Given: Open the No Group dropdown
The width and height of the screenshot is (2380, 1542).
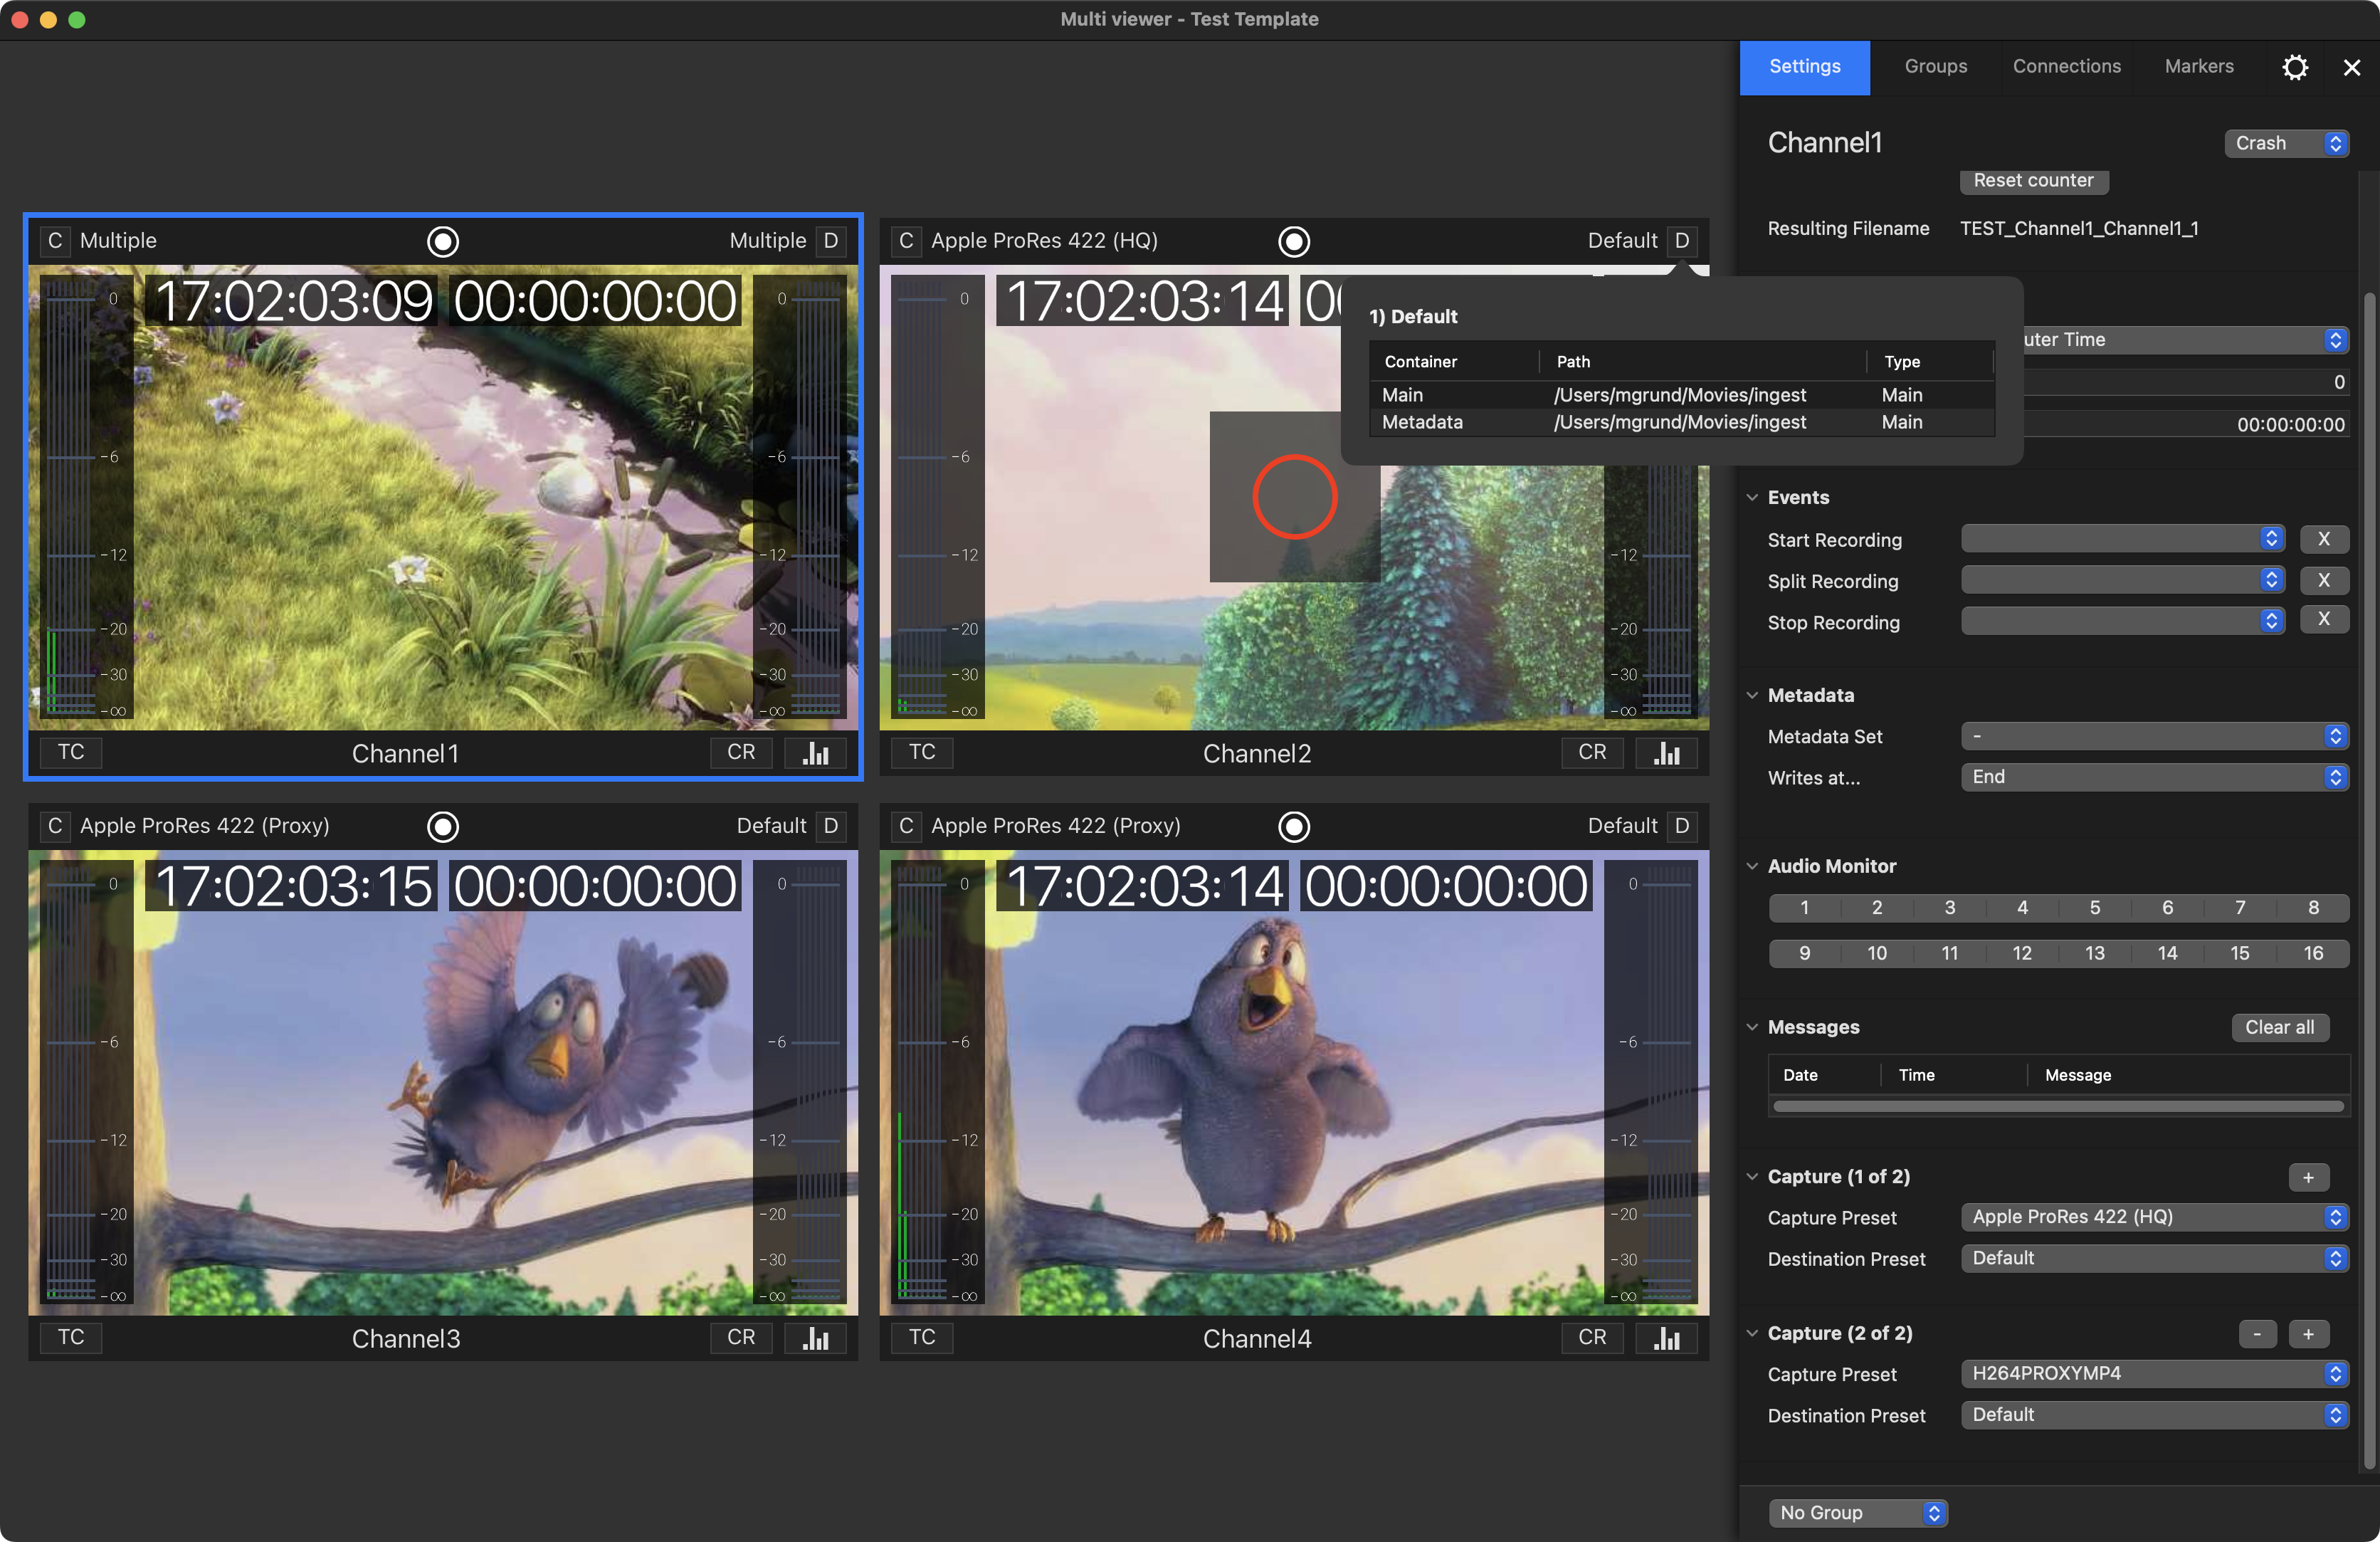Looking at the screenshot, I should click(x=1858, y=1513).
